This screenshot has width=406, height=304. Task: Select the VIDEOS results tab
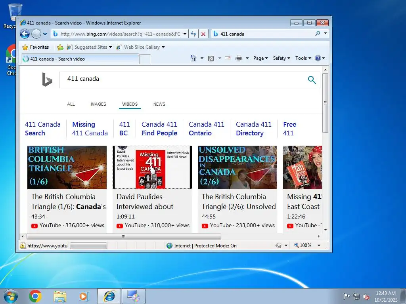130,104
